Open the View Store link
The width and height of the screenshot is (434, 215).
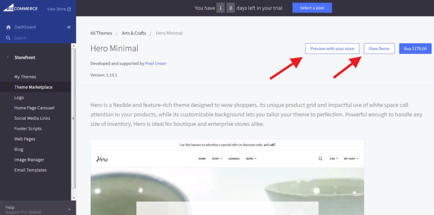point(59,9)
